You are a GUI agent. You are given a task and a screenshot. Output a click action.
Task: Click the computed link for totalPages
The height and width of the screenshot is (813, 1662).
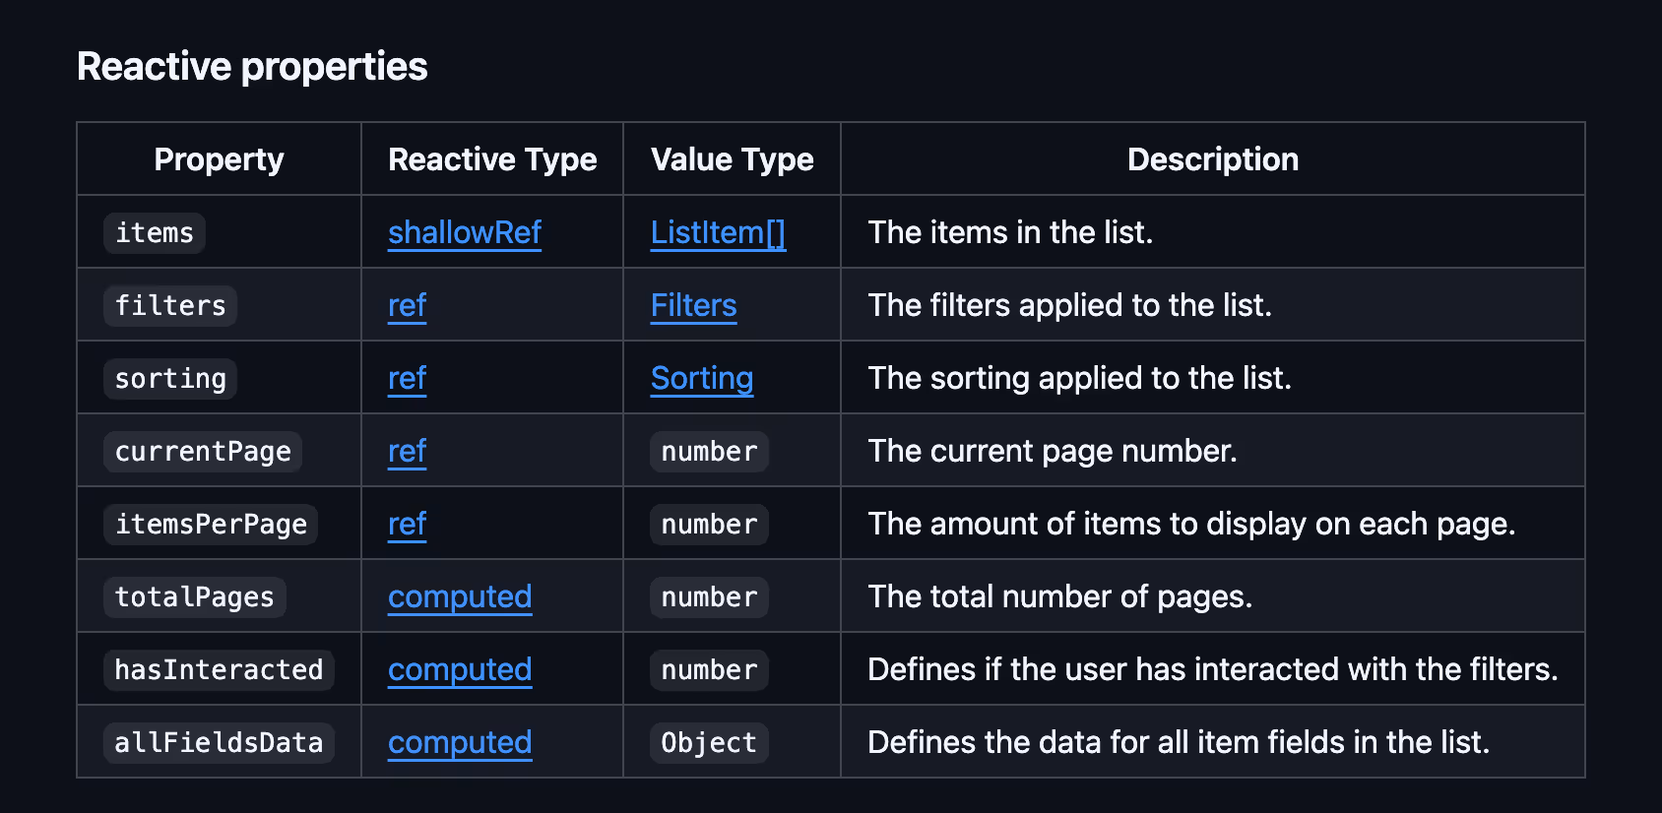point(460,596)
